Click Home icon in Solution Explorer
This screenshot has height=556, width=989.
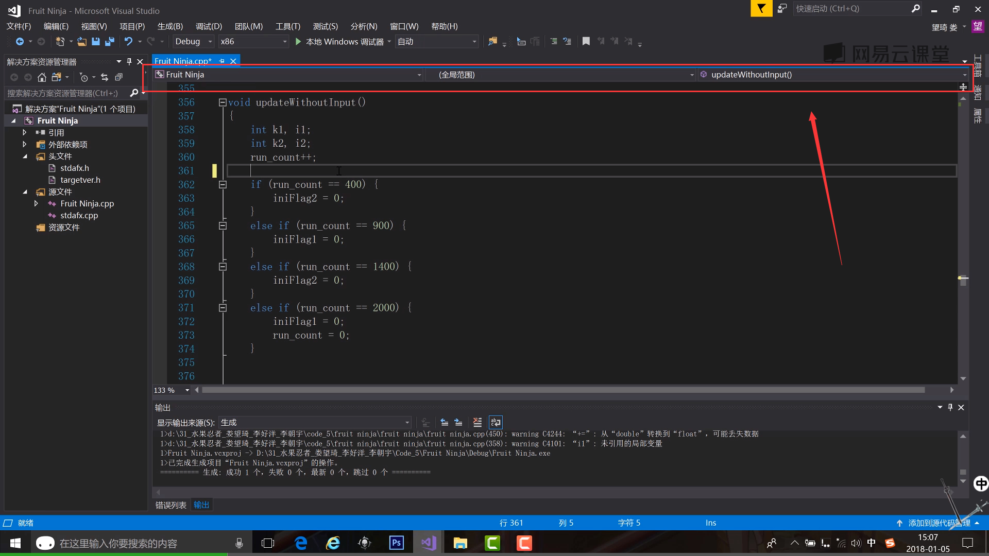(x=42, y=77)
